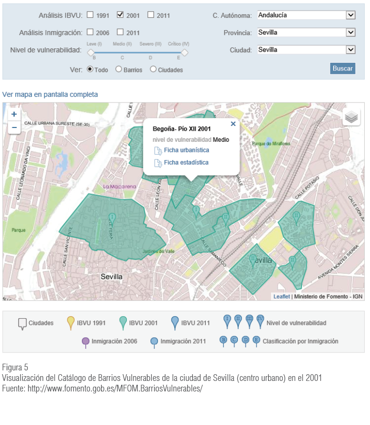Viewport: 370px width, 425px height.
Task: Open the map layers control
Action: [x=351, y=117]
